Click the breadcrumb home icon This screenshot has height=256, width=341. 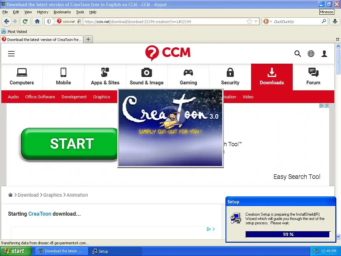tap(10, 195)
